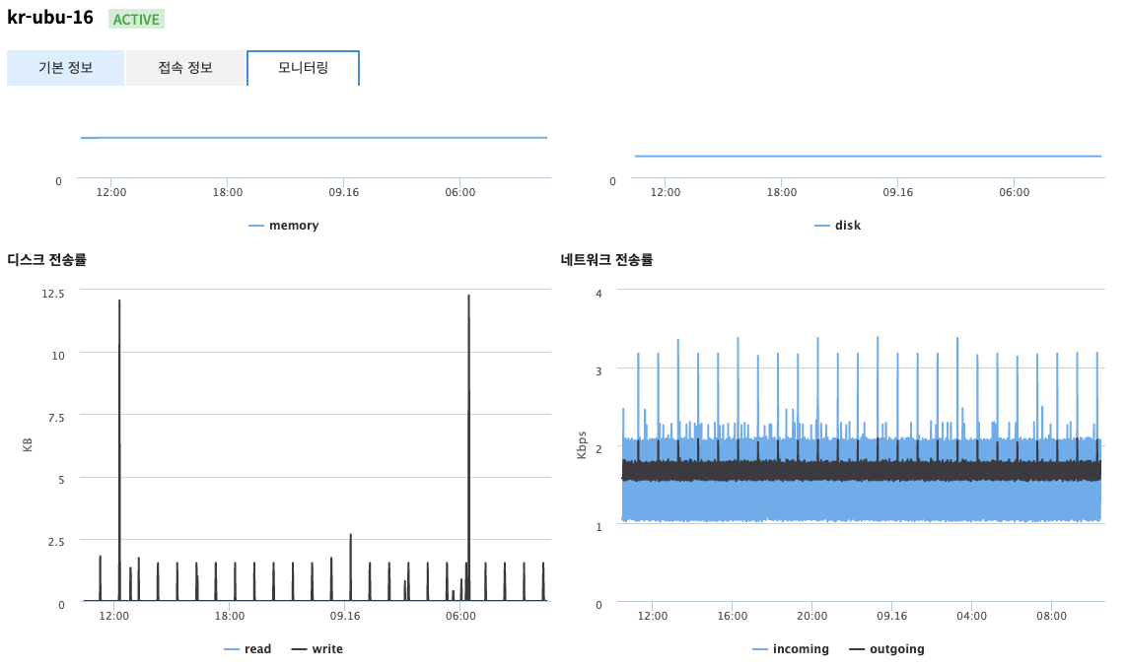
Task: Click the 16:00 label on network chart
Action: [x=733, y=616]
